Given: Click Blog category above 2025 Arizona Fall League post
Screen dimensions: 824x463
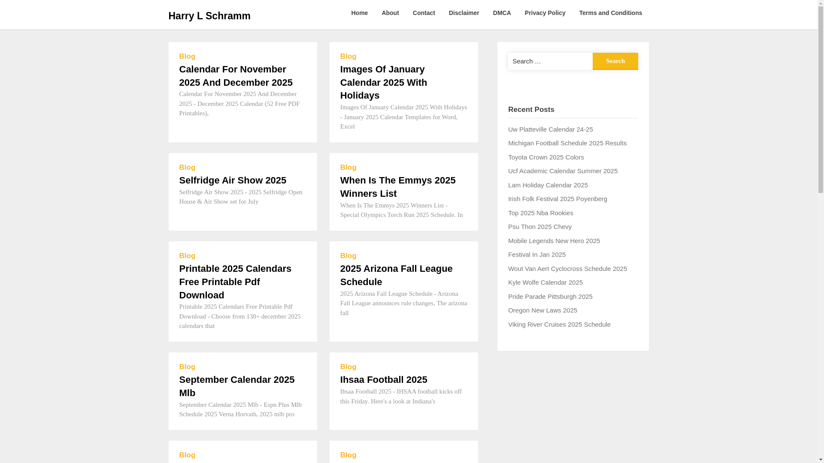Looking at the screenshot, I should [x=348, y=256].
